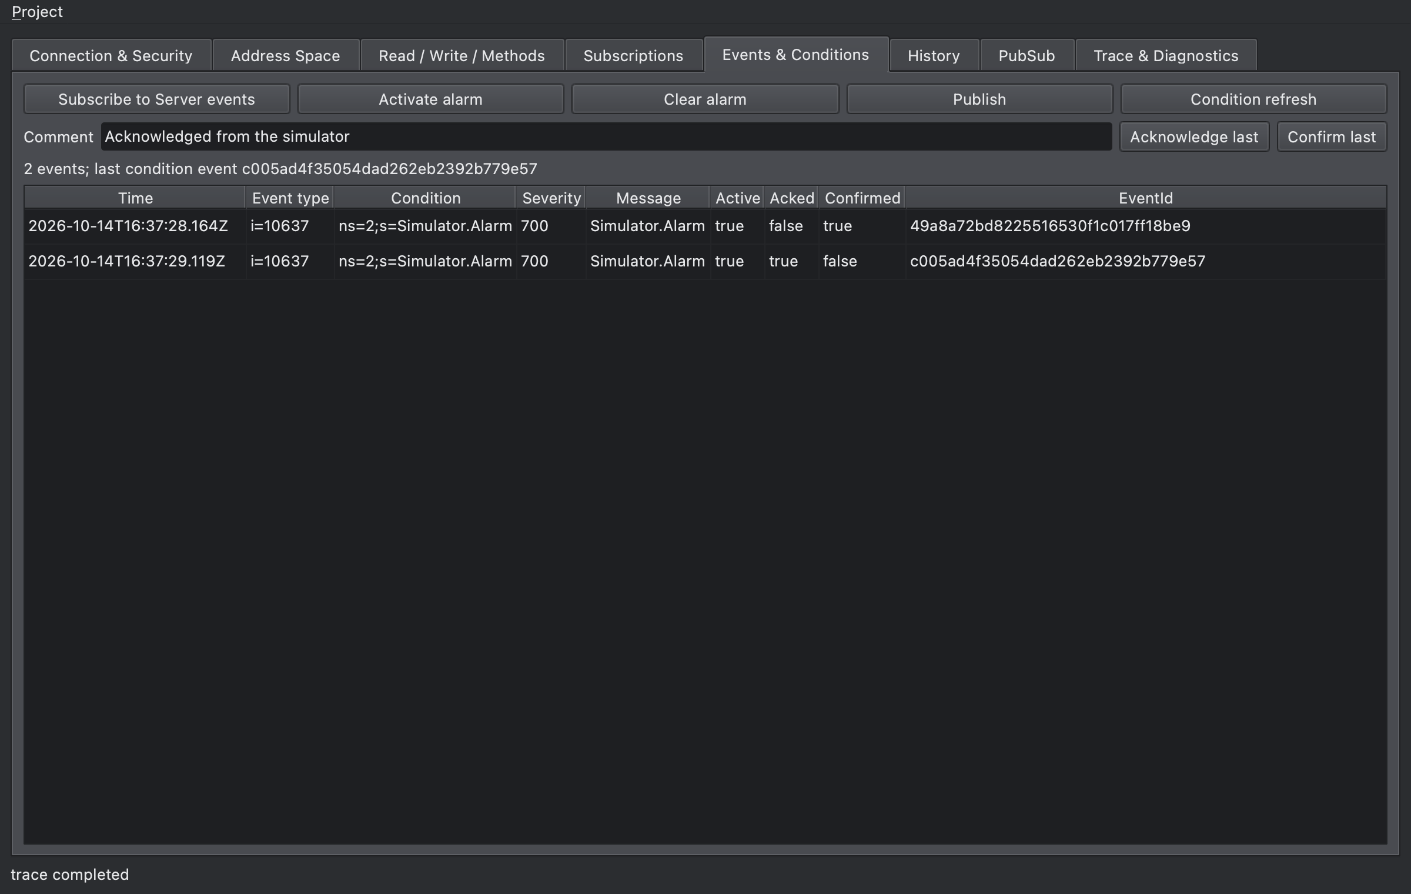Open Trace & Diagnostics tab
Screen dimensions: 1411x894
point(1166,56)
